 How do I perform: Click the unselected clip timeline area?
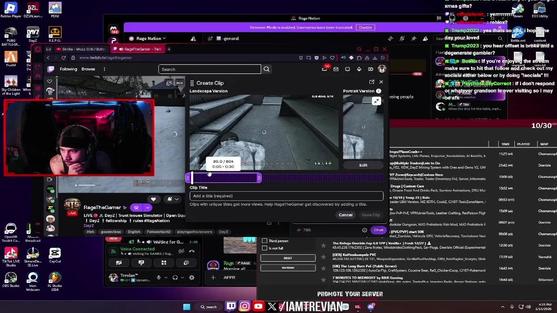pos(322,177)
